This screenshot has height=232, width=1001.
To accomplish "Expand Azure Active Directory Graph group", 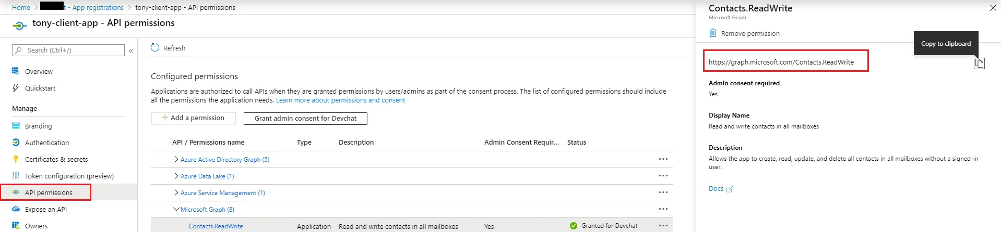I will point(176,160).
